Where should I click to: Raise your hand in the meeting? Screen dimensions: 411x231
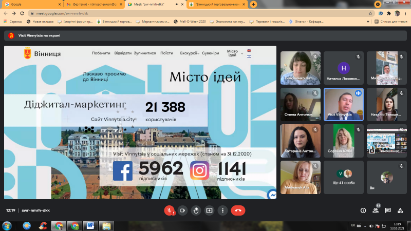pos(196,210)
